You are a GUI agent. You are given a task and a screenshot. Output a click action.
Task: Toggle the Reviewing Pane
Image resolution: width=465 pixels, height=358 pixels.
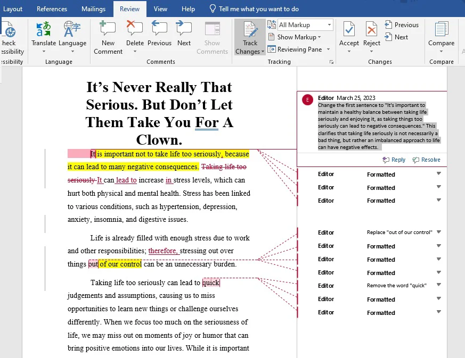coord(299,49)
